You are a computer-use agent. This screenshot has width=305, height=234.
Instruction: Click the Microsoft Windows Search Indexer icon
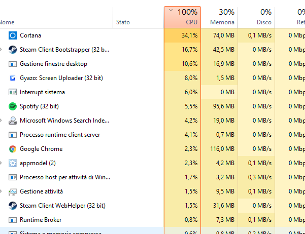tap(13, 121)
